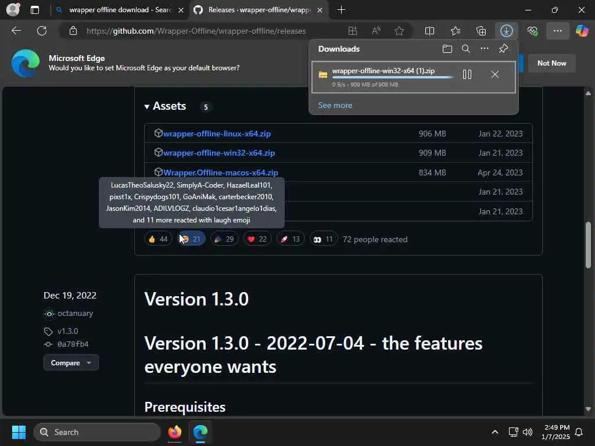The height and width of the screenshot is (446, 595).
Task: Open octanuary author profile link
Action: click(75, 314)
